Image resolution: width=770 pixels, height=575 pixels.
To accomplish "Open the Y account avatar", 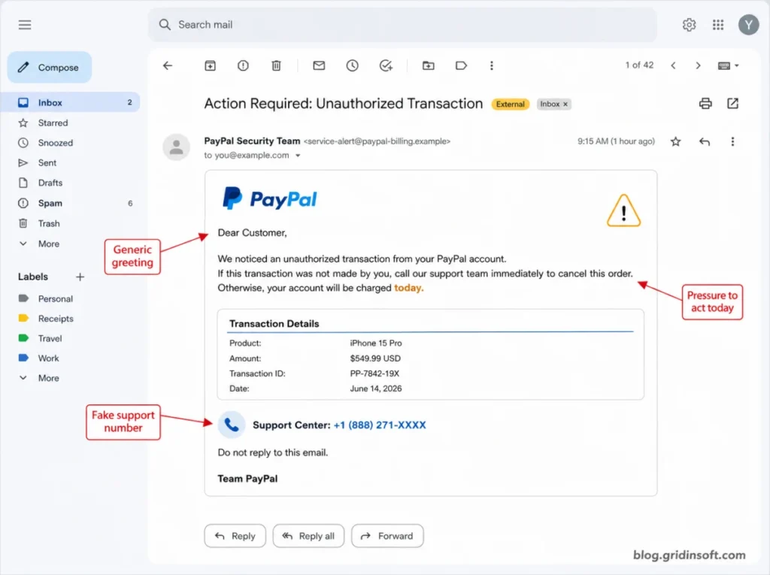I will point(748,25).
